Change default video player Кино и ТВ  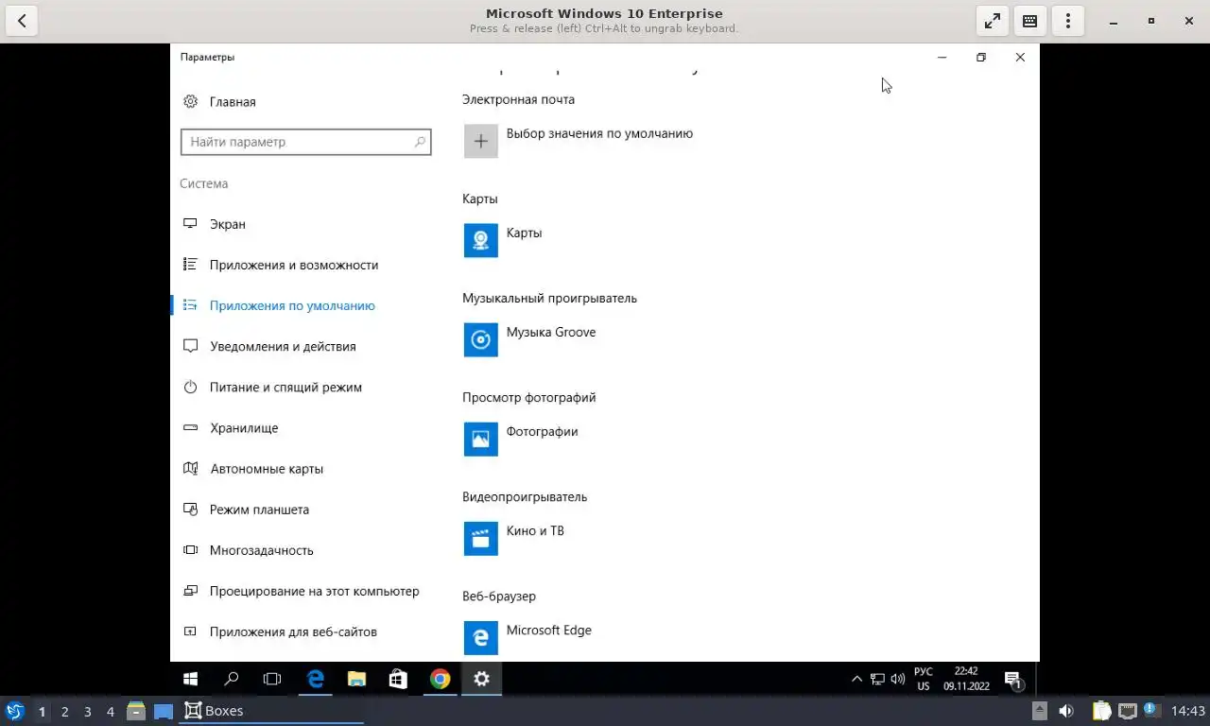[x=535, y=530]
